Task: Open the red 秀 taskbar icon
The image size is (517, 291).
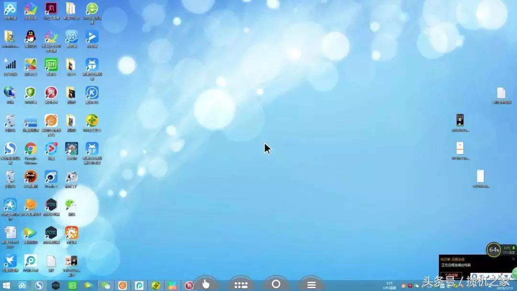Action: point(189,285)
